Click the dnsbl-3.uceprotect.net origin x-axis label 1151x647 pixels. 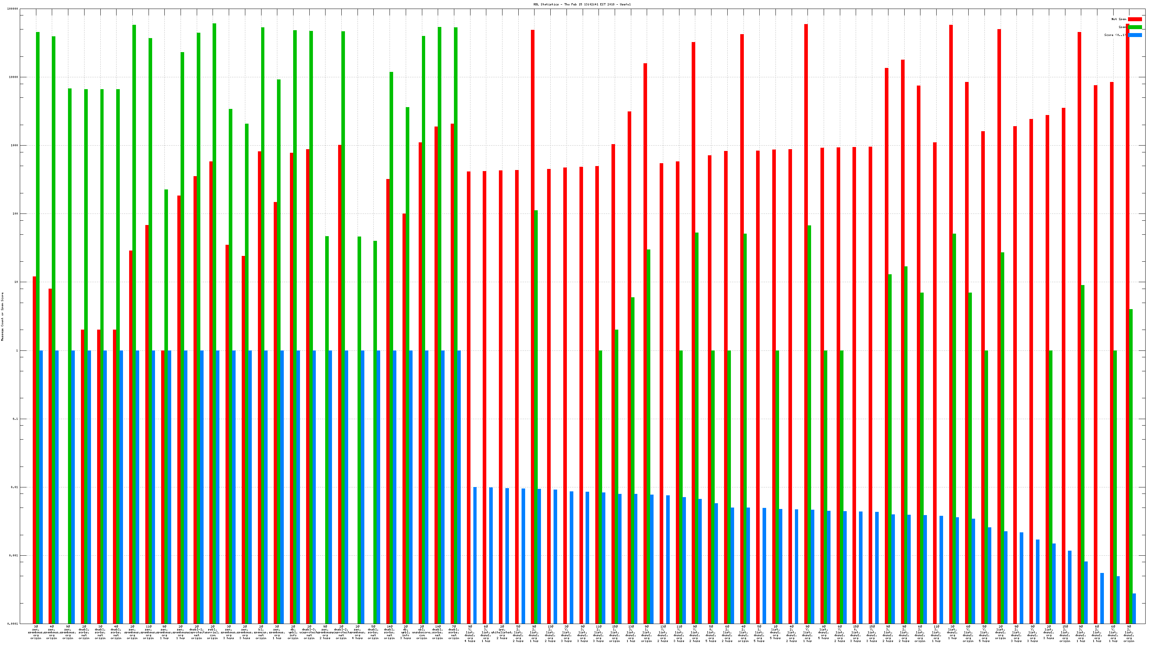point(309,632)
